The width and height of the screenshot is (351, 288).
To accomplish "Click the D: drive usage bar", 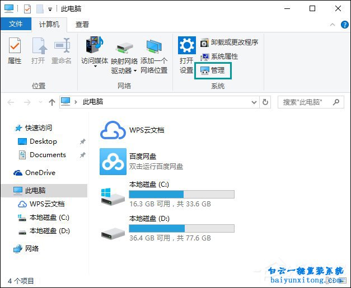I will pyautogui.click(x=181, y=228).
